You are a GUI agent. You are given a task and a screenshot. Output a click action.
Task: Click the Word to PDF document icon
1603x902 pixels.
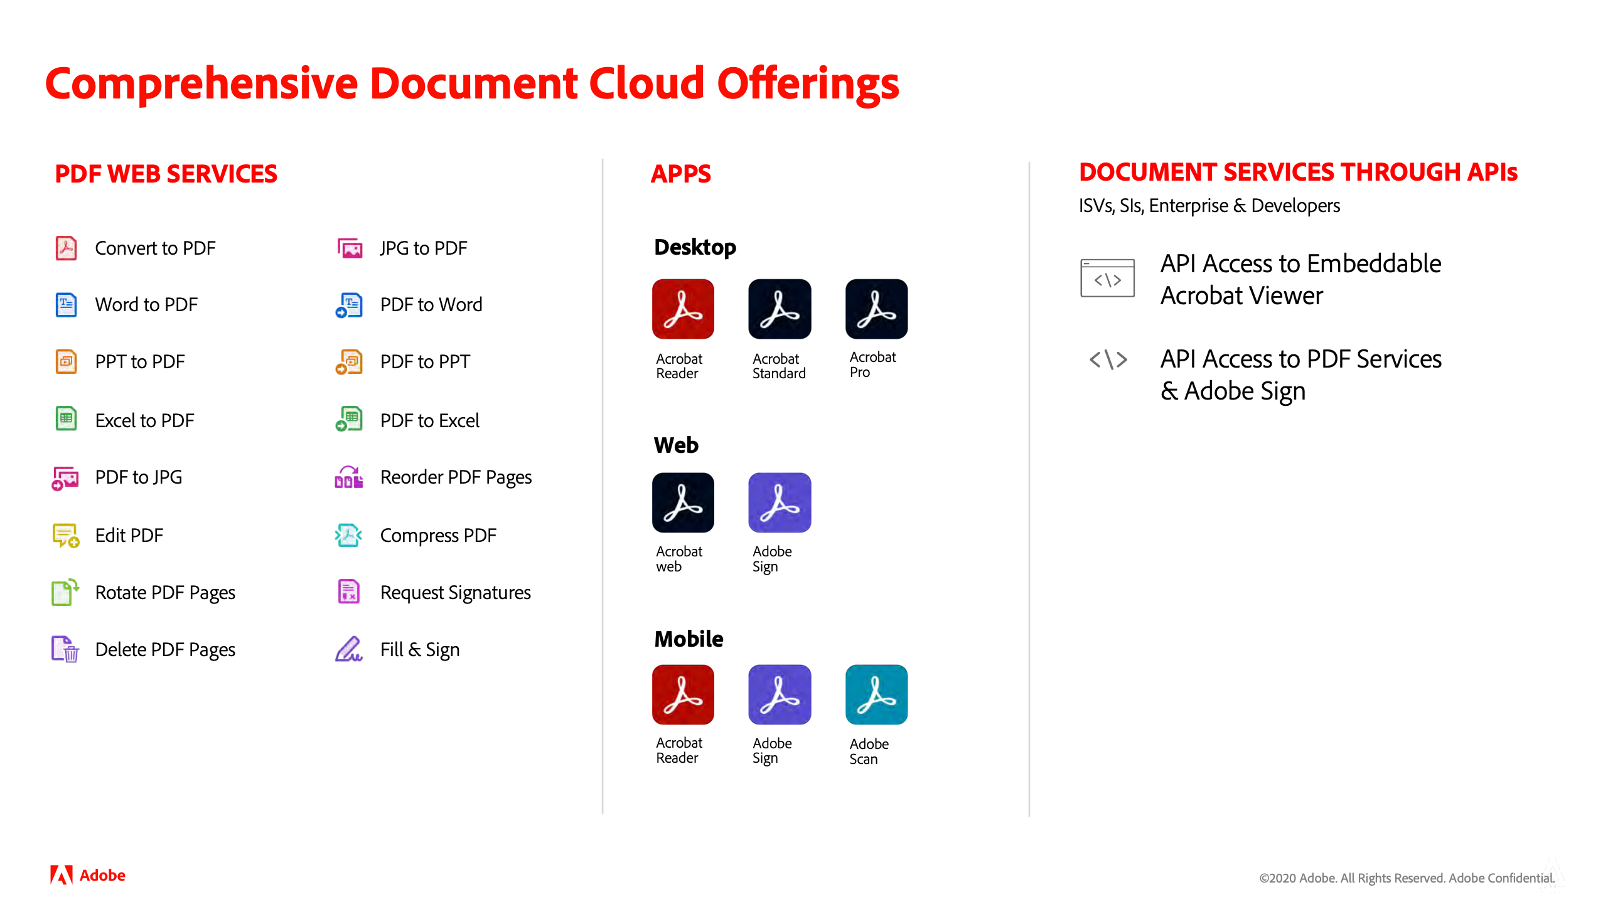(x=66, y=305)
